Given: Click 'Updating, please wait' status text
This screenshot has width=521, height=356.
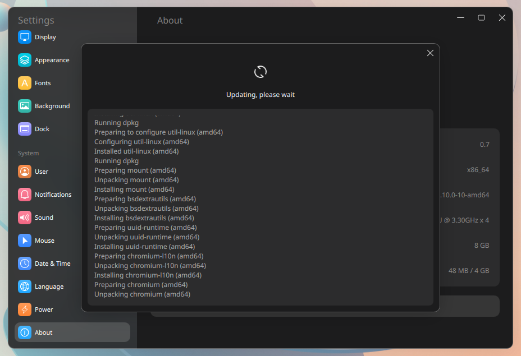Looking at the screenshot, I should tap(260, 95).
